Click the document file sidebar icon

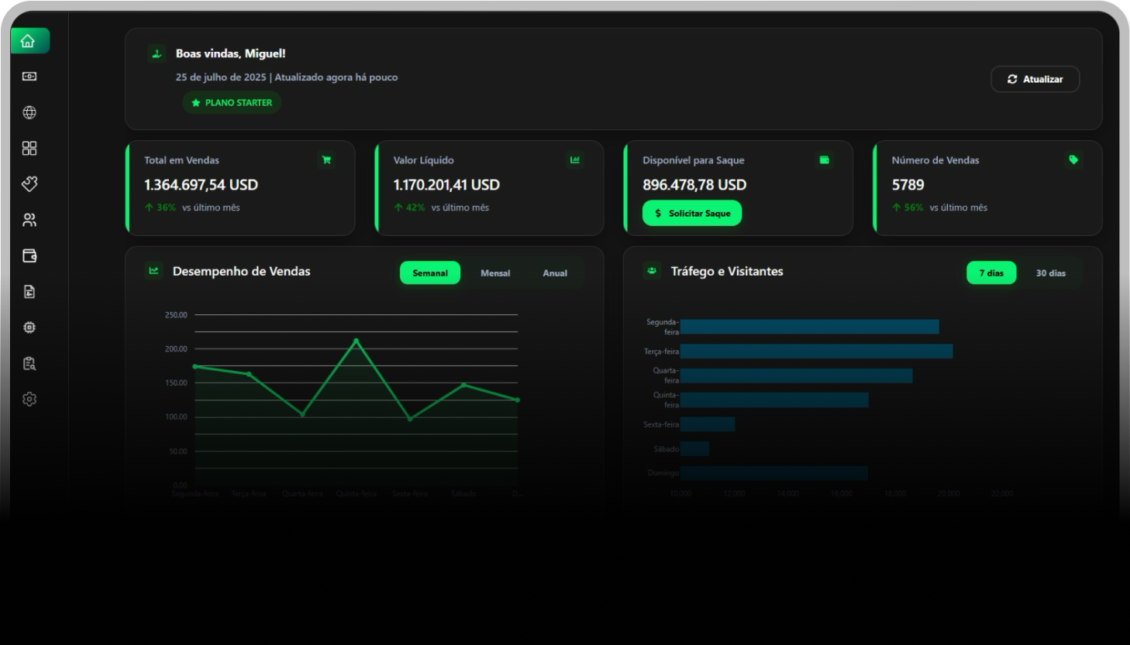coord(29,292)
